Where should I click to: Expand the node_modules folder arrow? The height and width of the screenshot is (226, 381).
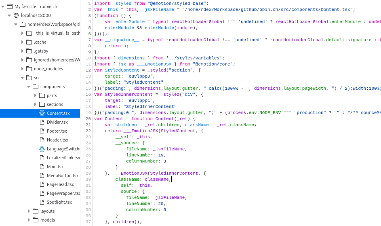[x=22, y=69]
